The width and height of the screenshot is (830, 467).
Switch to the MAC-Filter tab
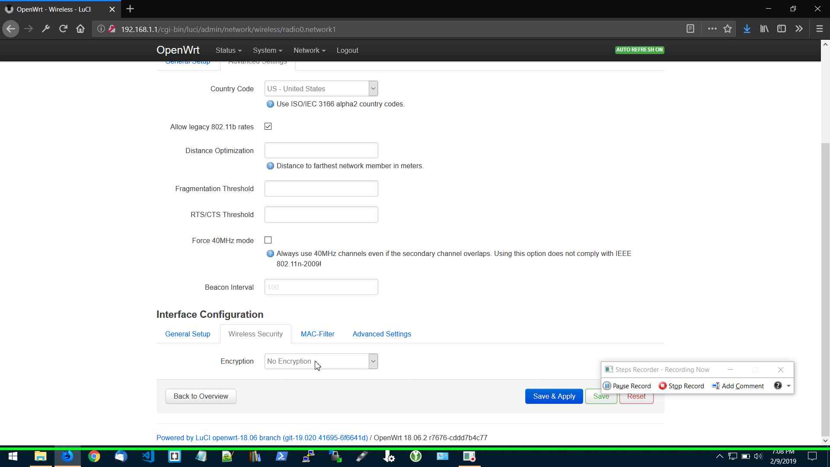coord(318,334)
